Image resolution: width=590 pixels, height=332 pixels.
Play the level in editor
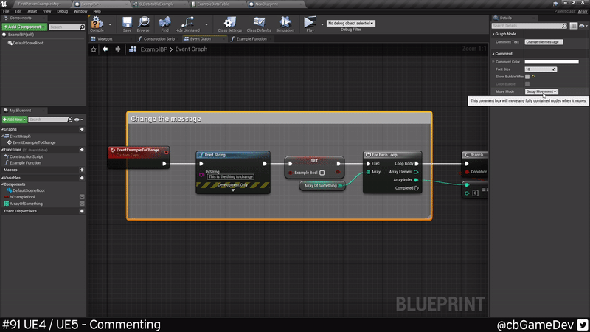click(x=310, y=24)
